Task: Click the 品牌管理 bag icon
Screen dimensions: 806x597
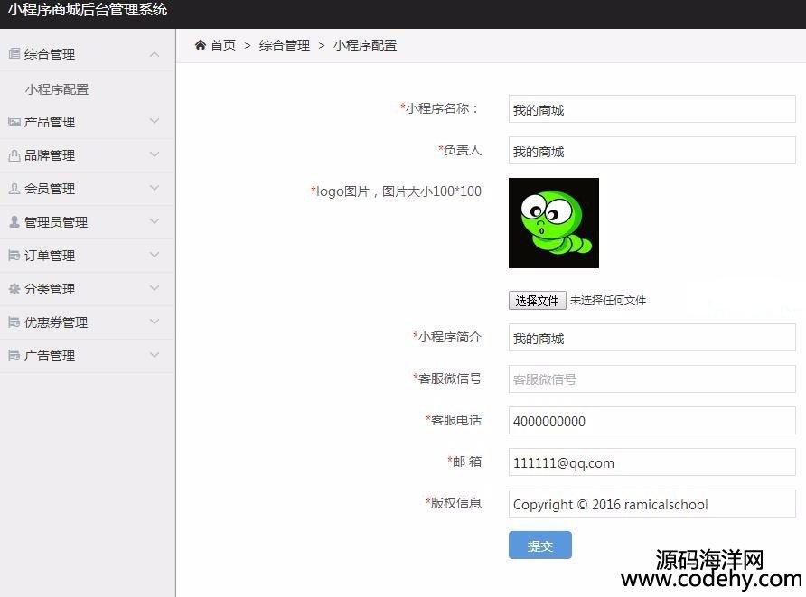Action: [x=14, y=155]
